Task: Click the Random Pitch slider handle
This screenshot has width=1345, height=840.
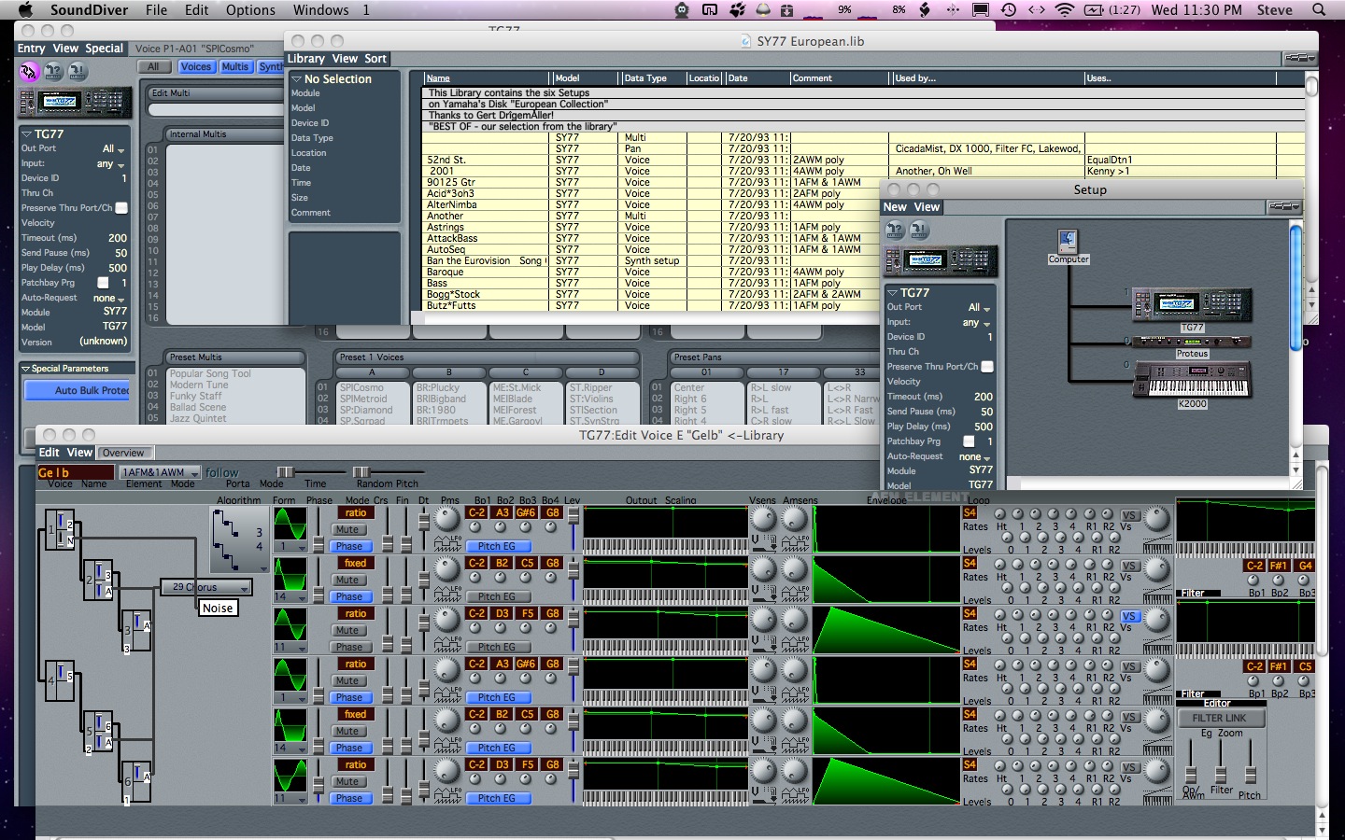Action: (361, 472)
